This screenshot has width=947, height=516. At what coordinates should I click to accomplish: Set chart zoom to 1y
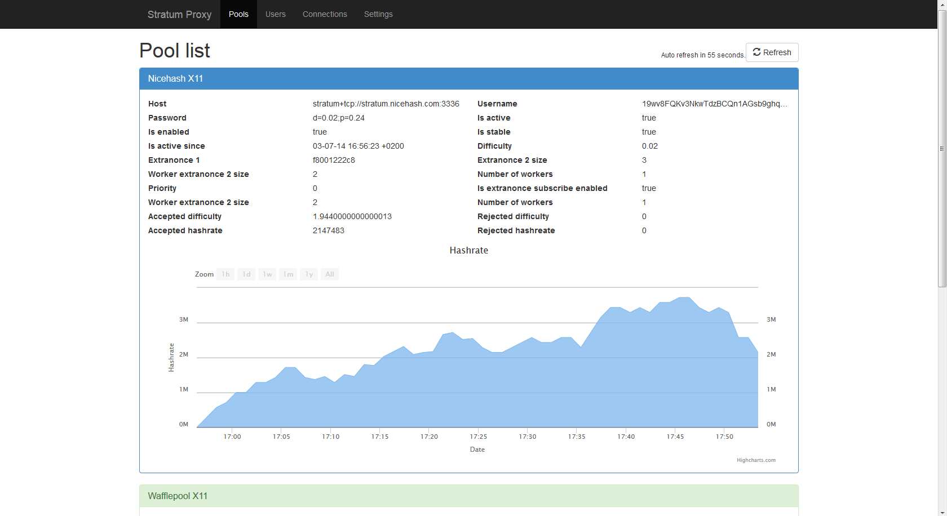click(x=309, y=274)
